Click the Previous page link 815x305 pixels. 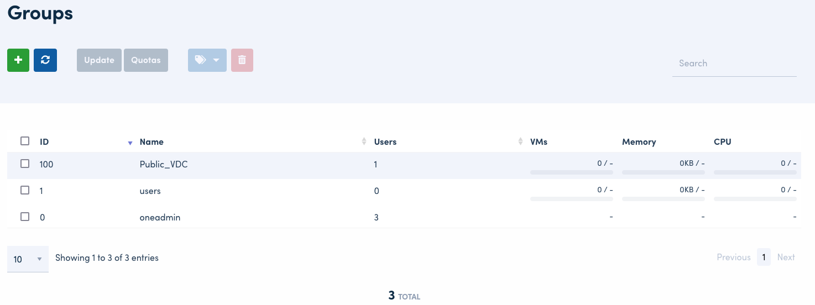733,257
